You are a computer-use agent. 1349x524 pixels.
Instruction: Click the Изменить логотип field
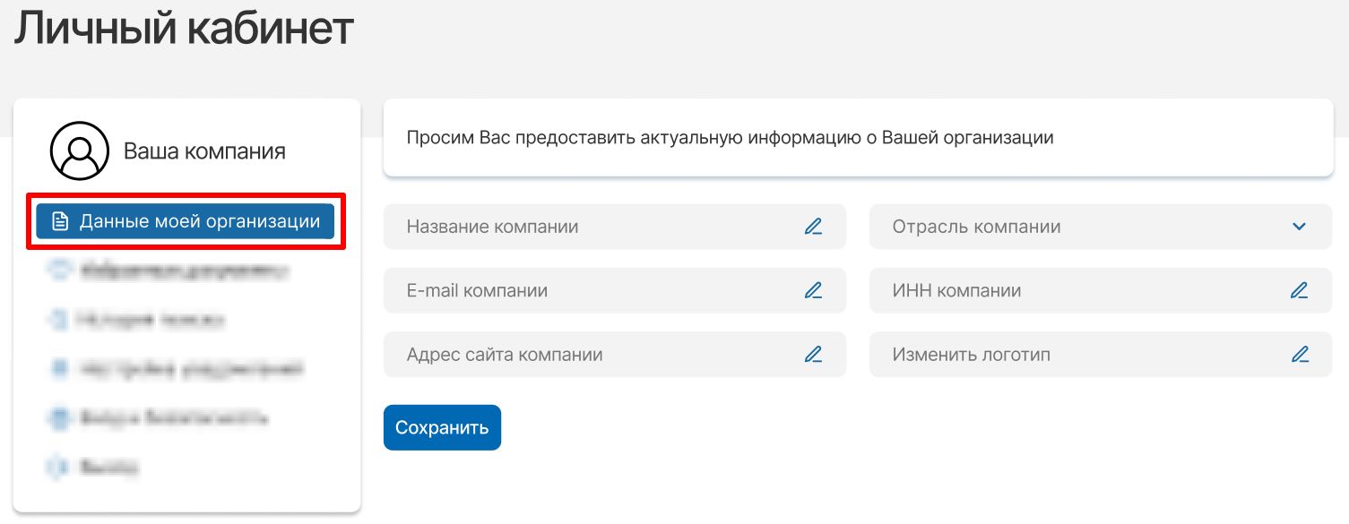(1058, 354)
